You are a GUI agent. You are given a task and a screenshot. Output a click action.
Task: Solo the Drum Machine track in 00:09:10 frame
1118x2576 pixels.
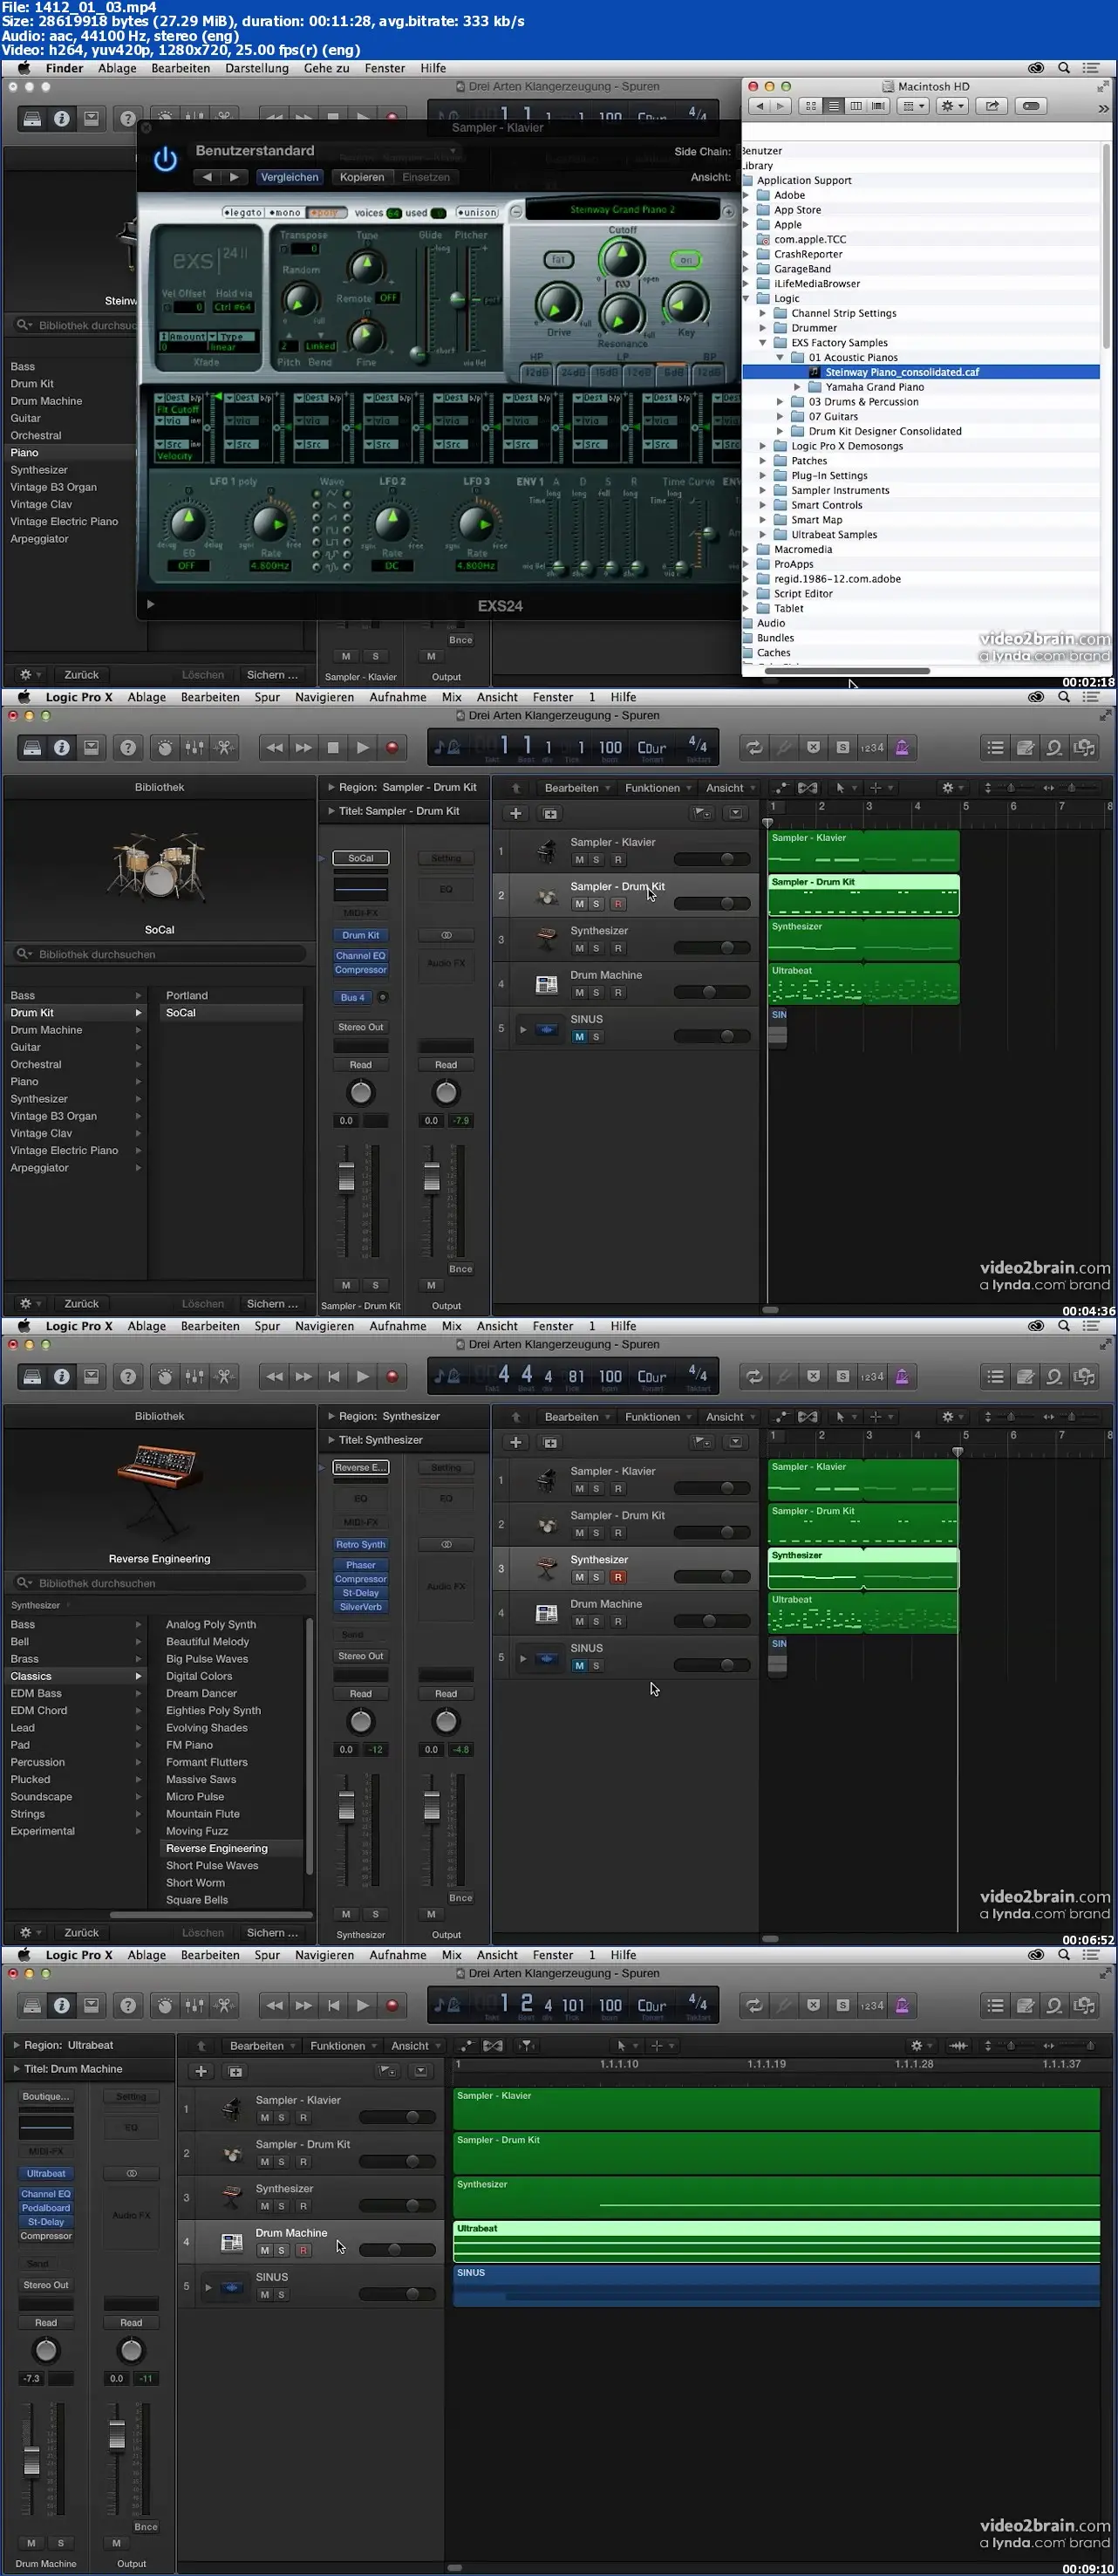282,2250
